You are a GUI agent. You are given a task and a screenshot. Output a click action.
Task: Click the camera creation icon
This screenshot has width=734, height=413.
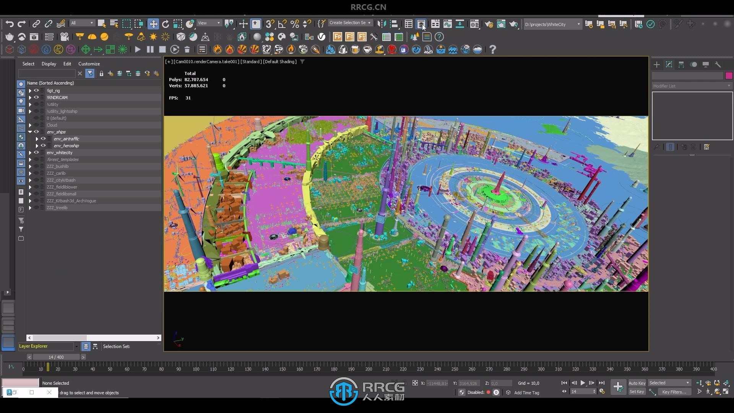tap(64, 37)
